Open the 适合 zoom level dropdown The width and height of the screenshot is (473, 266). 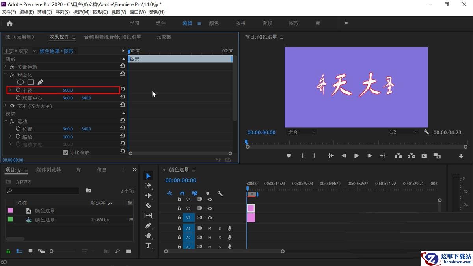(x=302, y=132)
